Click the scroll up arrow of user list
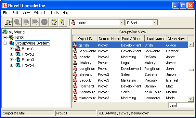This screenshot has height=118, width=196. tap(191, 45)
